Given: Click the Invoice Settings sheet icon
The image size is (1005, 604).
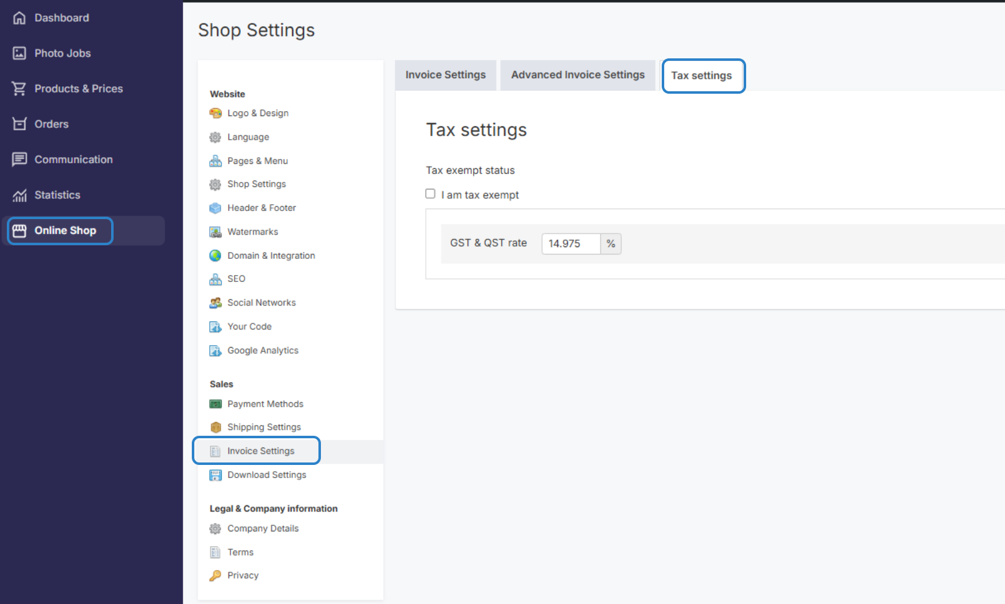Looking at the screenshot, I should (215, 451).
